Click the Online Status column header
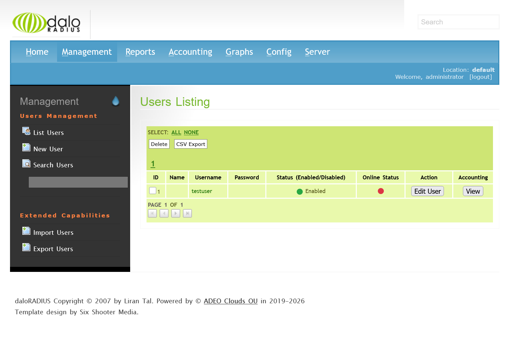This screenshot has height=340, width=509. click(x=380, y=177)
